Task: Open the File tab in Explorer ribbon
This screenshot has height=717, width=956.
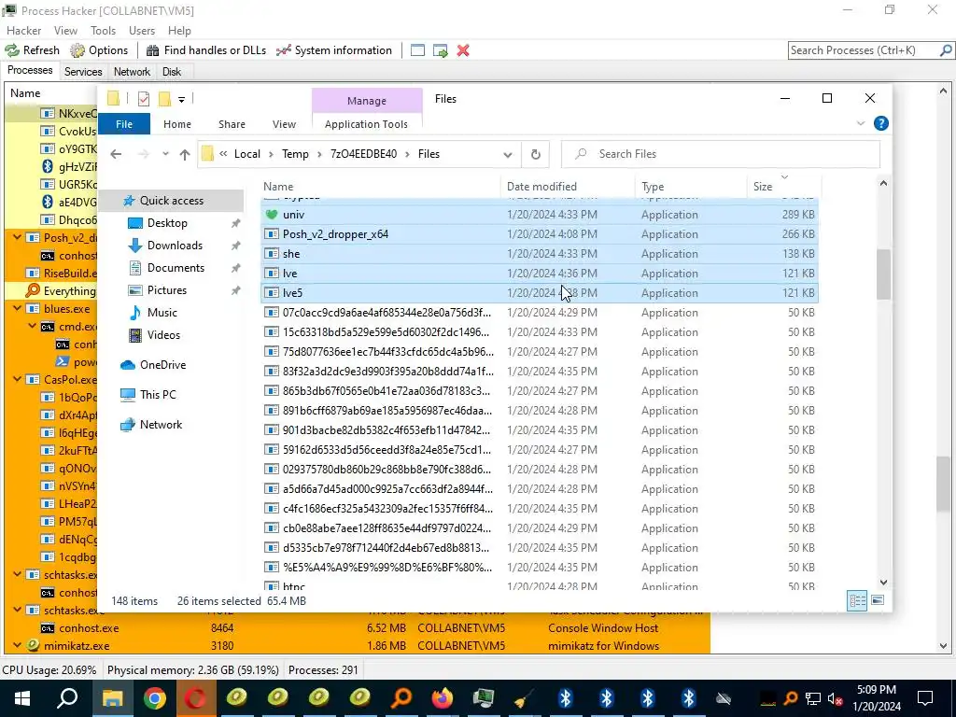Action: tap(124, 124)
